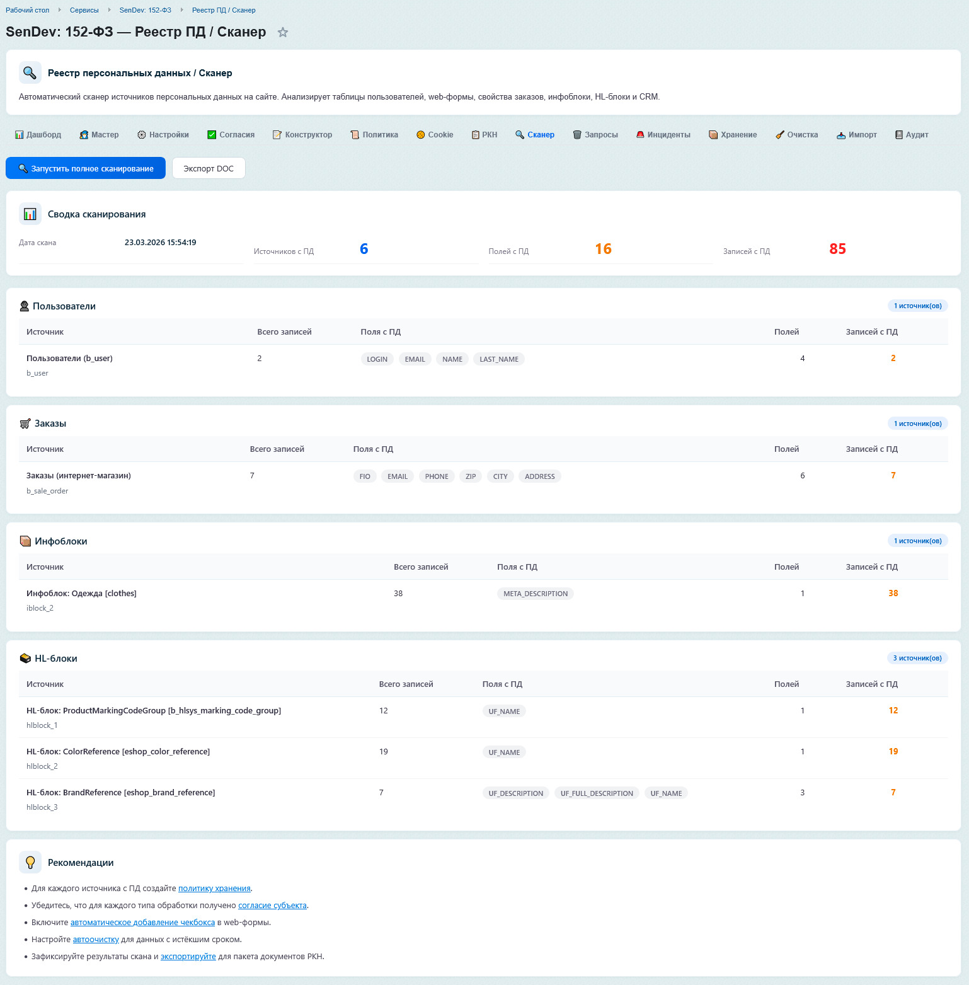Navigate to Рабочий стол breadcrumb

28,10
